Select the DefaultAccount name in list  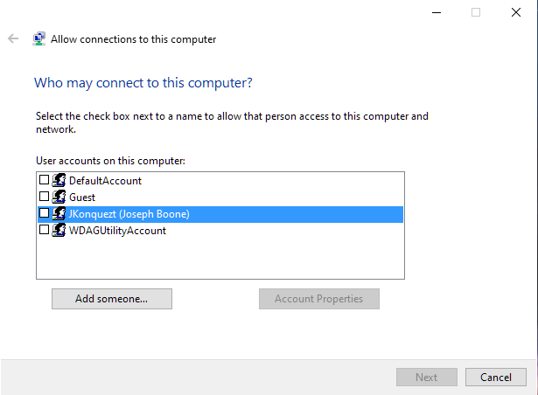[105, 180]
